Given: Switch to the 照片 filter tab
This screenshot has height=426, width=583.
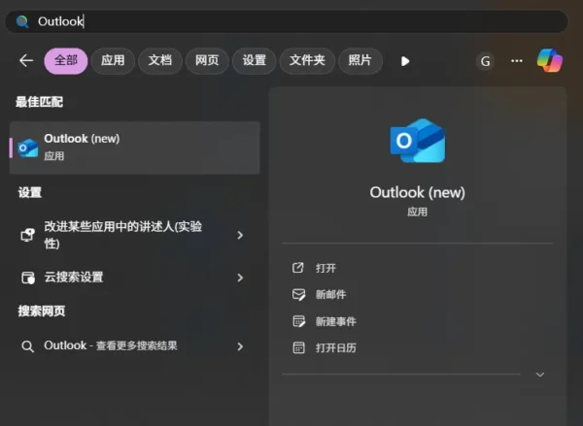Looking at the screenshot, I should point(360,60).
